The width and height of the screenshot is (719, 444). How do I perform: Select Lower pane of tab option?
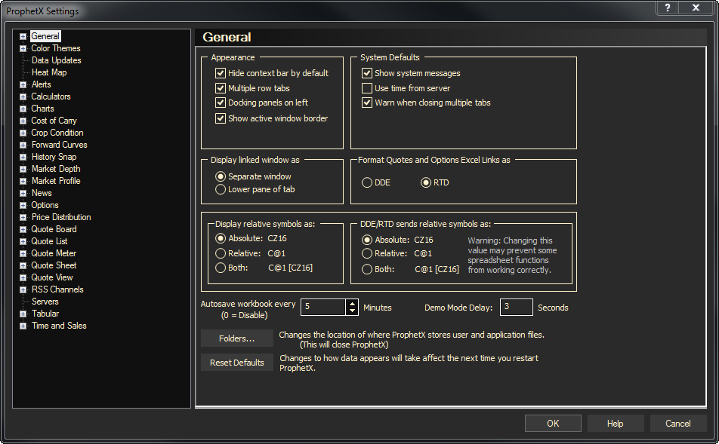point(221,189)
